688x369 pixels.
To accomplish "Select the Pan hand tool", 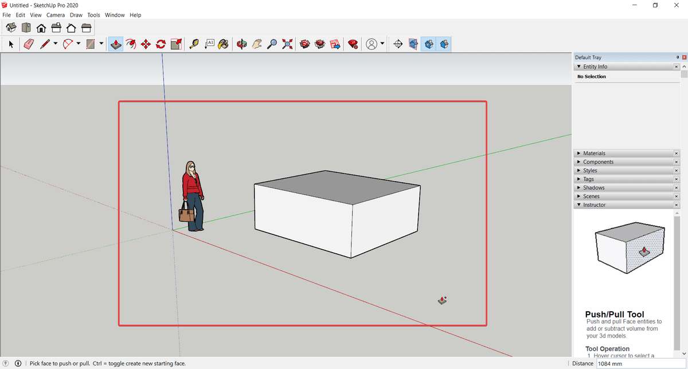I will tap(257, 44).
